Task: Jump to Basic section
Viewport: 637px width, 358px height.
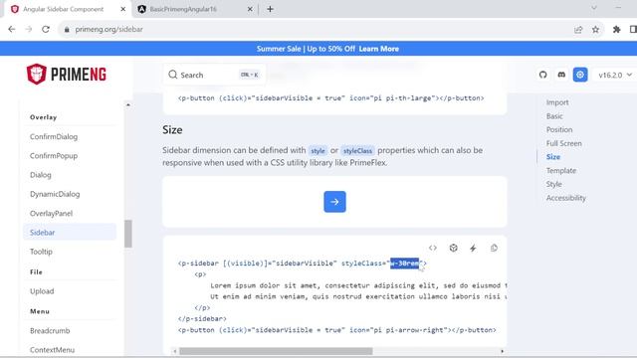Action: coord(554,116)
